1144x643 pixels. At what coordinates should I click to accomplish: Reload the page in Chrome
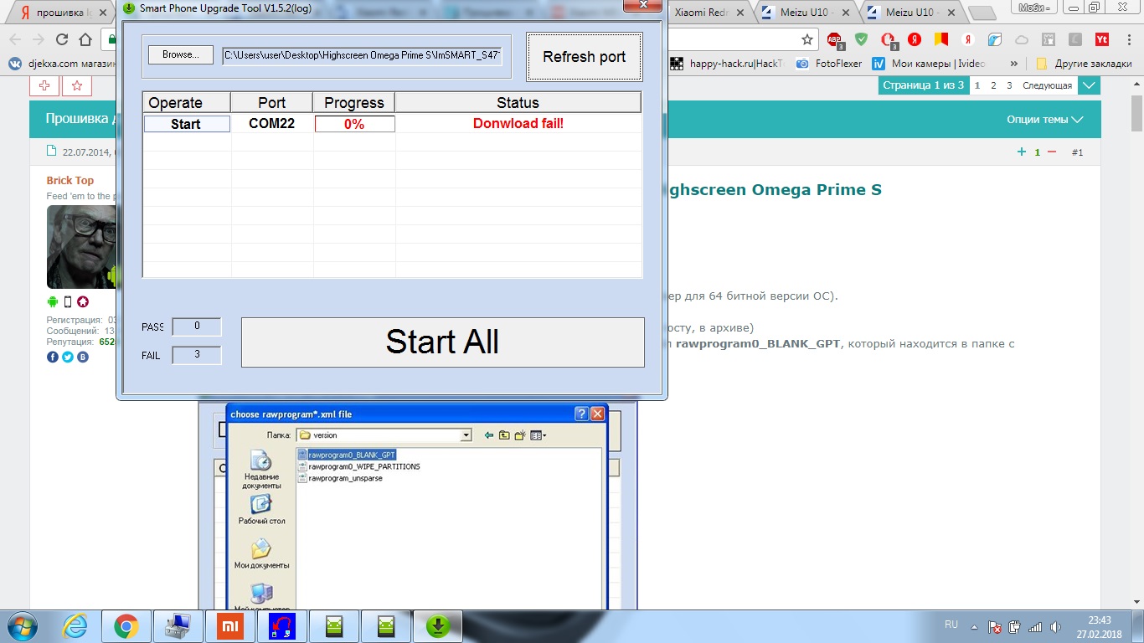(62, 39)
